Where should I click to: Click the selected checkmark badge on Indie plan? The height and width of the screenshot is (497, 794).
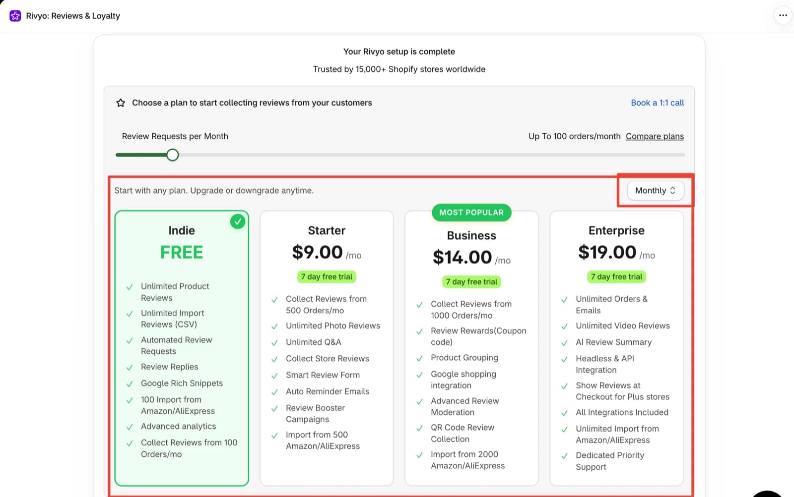click(238, 221)
